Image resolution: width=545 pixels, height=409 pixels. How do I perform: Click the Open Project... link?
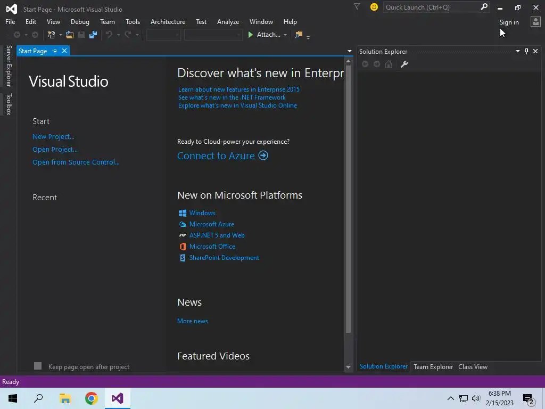tap(55, 150)
